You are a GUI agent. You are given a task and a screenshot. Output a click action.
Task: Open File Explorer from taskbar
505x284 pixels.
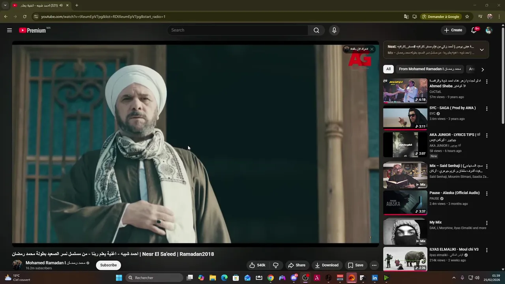click(213, 278)
